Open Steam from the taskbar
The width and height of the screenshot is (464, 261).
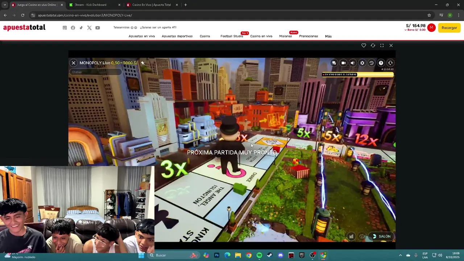tap(270, 255)
